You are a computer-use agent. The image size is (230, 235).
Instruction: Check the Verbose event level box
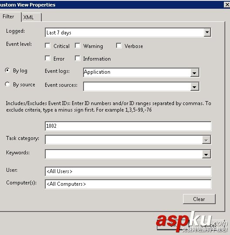[119, 45]
